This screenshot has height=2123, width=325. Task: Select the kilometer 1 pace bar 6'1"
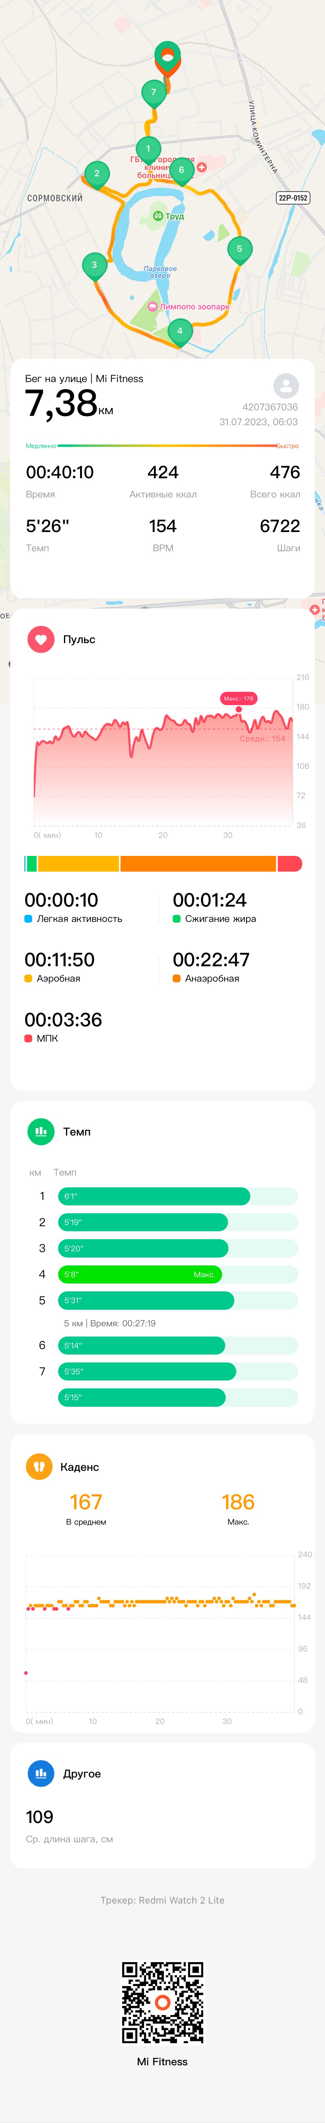click(153, 1196)
